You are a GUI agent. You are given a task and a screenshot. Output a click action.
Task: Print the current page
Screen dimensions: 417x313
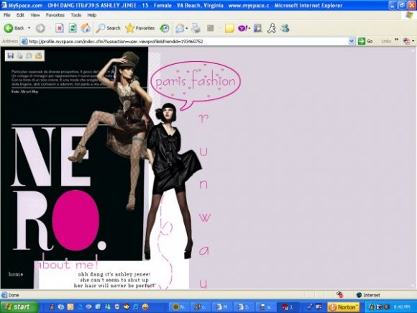pos(196,28)
